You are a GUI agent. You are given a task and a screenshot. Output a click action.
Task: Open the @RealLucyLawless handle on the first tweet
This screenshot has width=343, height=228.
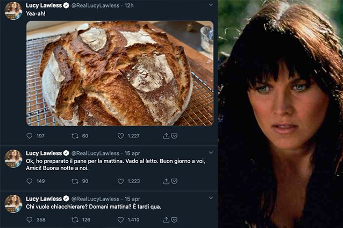(x=95, y=5)
